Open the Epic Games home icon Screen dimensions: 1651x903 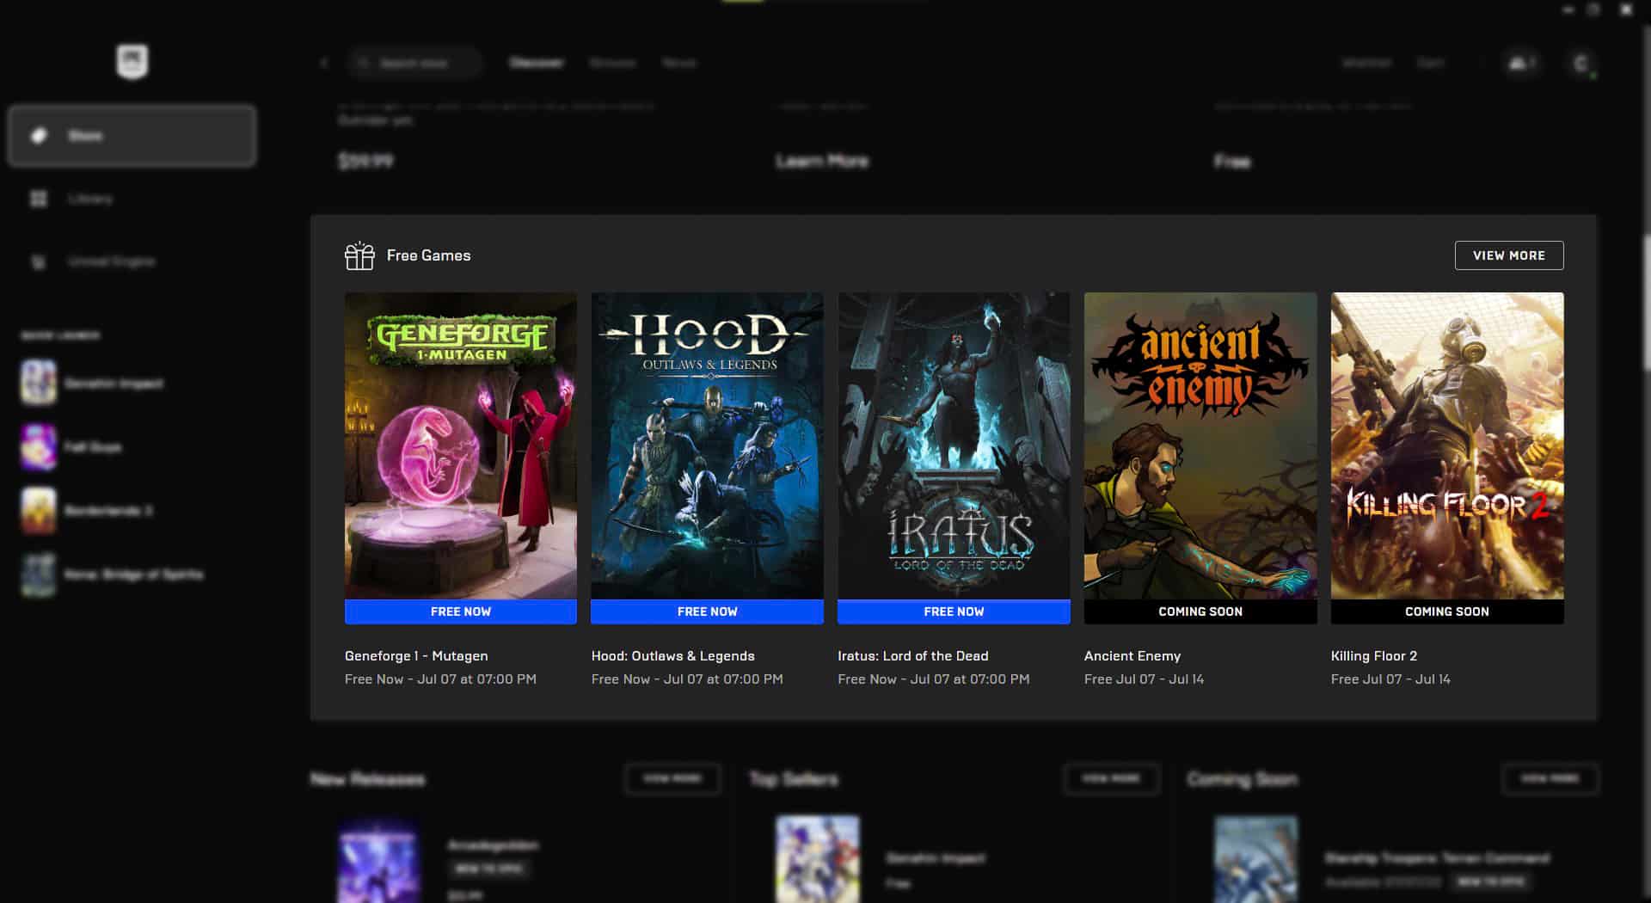coord(132,61)
